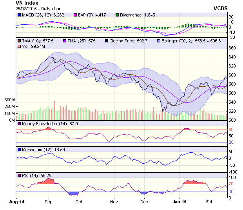Click the Jan 15 date axis label
This screenshot has width=243, height=210.
click(180, 202)
